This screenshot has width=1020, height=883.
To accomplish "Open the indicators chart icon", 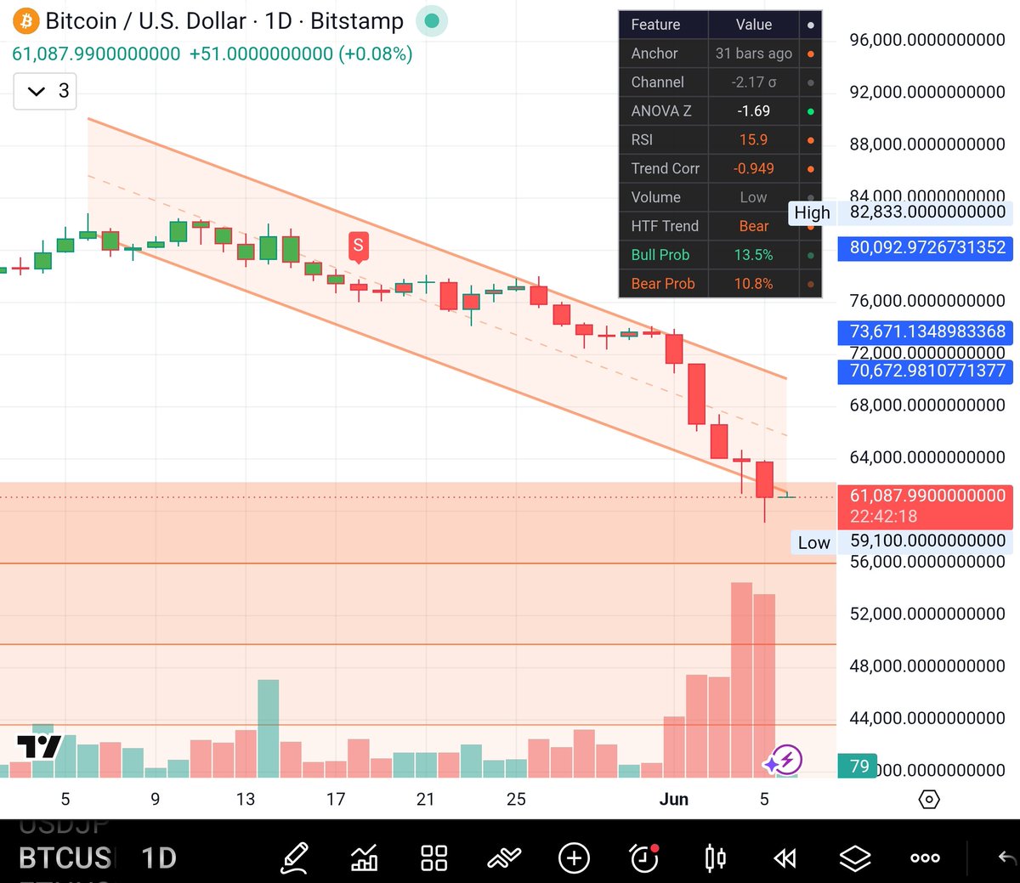I will (x=365, y=858).
